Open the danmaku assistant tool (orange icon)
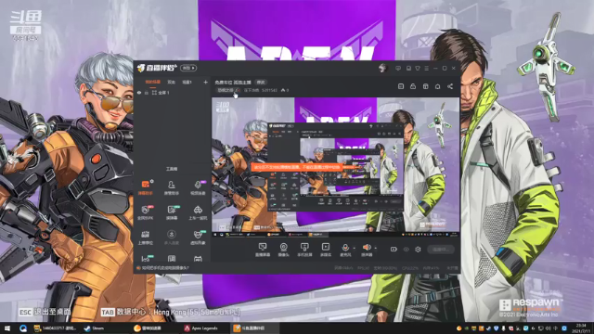The width and height of the screenshot is (594, 334). tap(146, 187)
